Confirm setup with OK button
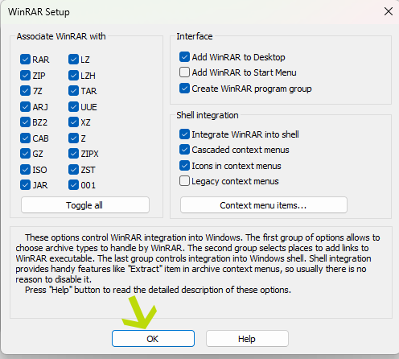399x359 pixels. [x=153, y=339]
